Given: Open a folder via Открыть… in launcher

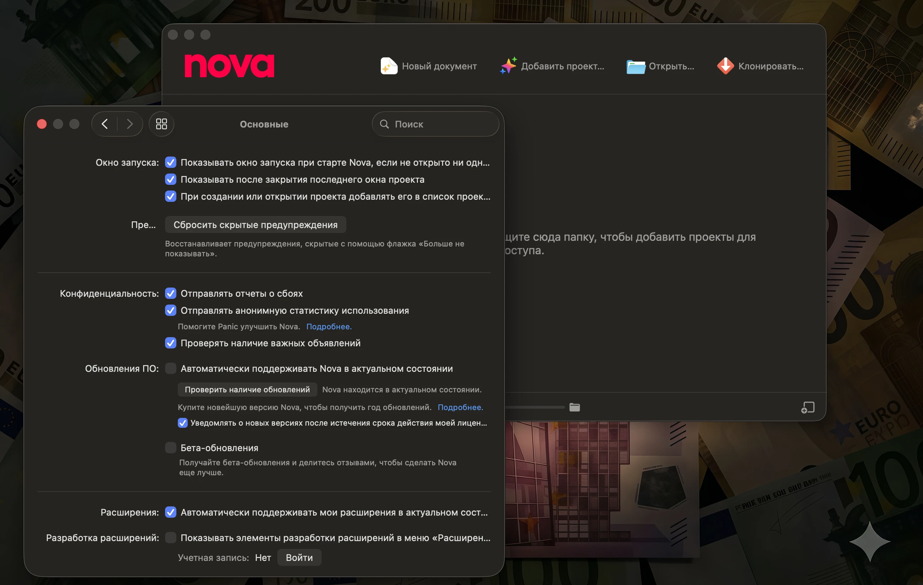Looking at the screenshot, I should point(660,66).
